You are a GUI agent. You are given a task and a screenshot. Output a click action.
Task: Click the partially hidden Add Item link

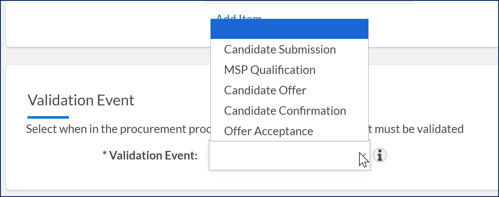(x=239, y=17)
